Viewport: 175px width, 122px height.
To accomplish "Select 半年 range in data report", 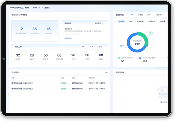I will [149, 15].
